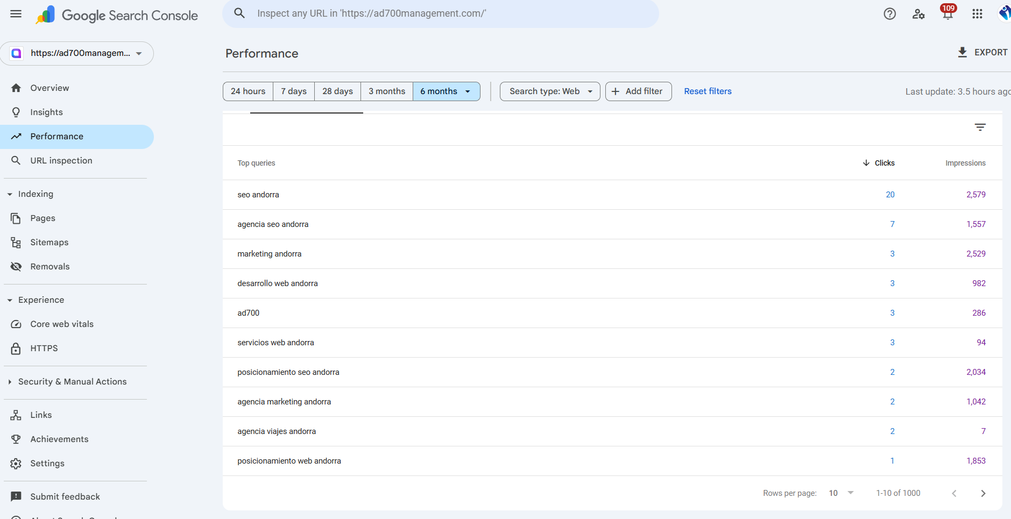1011x519 pixels.
Task: Expand Security & Manual Actions section
Action: tap(10, 382)
